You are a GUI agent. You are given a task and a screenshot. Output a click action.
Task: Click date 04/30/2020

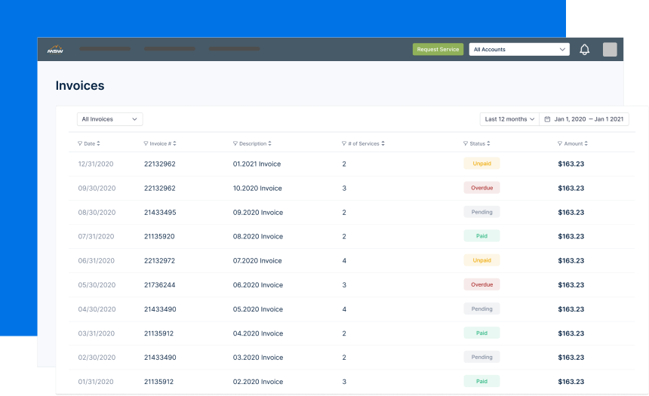click(97, 309)
